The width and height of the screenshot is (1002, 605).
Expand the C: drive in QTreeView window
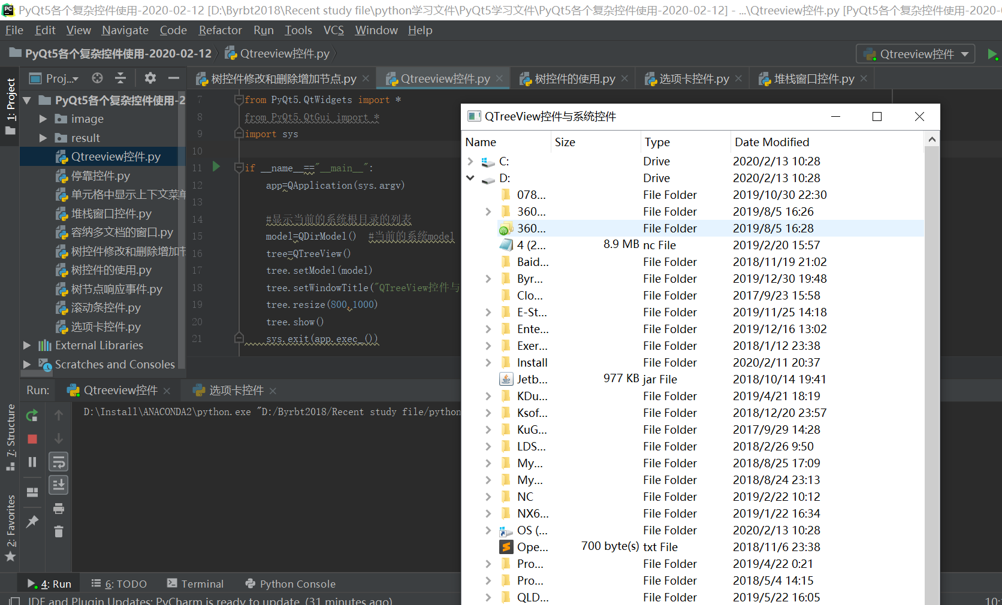[470, 161]
